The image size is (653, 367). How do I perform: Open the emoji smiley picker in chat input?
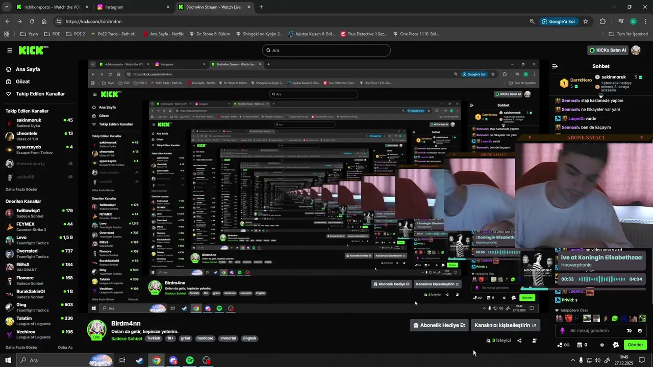pos(640,331)
